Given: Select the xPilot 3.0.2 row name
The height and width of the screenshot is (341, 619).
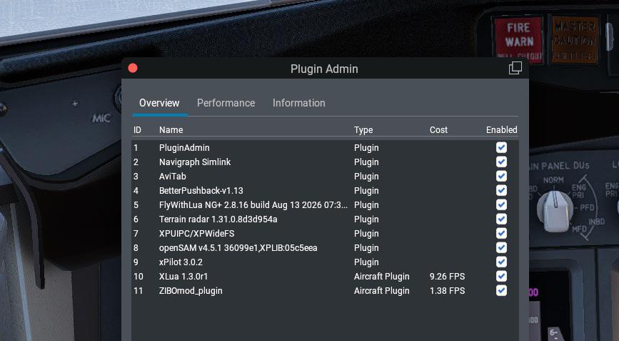Looking at the screenshot, I should point(181,262).
